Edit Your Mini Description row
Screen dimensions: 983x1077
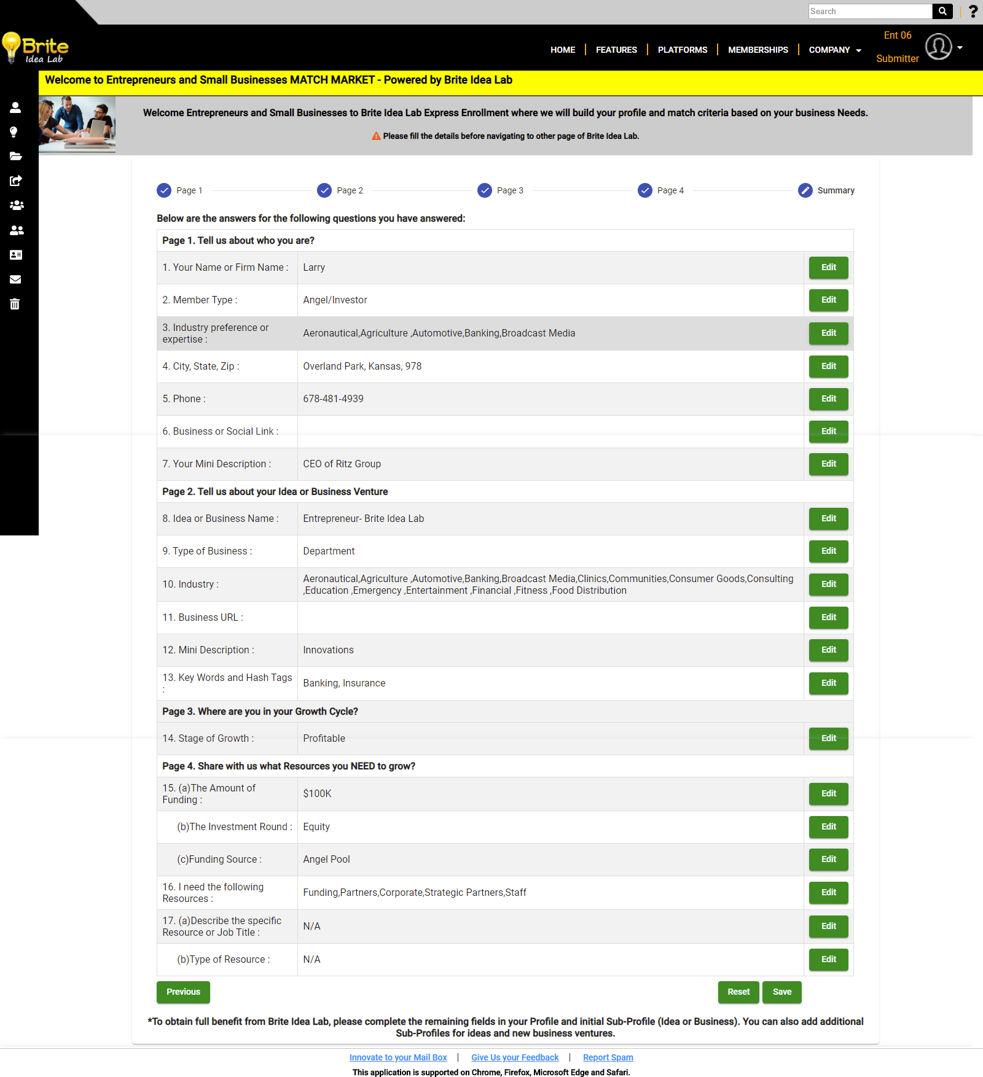829,464
